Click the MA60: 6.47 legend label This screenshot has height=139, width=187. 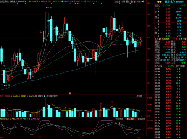[69, 1]
